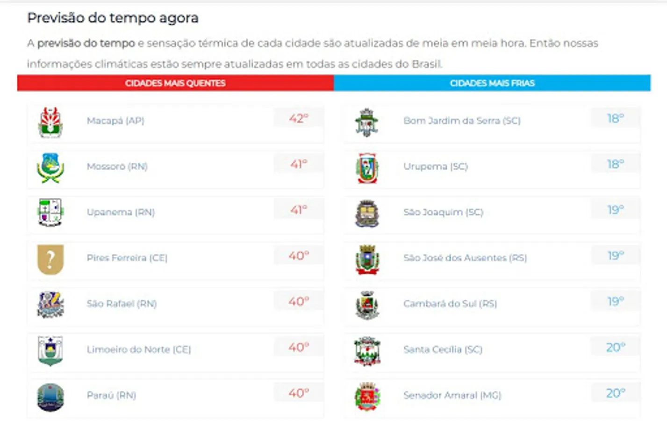Click the São Joaquim crest icon
The height and width of the screenshot is (421, 667).
tap(367, 213)
